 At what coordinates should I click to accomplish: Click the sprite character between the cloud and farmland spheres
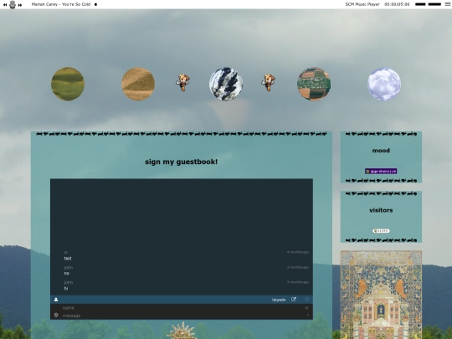[x=269, y=83]
